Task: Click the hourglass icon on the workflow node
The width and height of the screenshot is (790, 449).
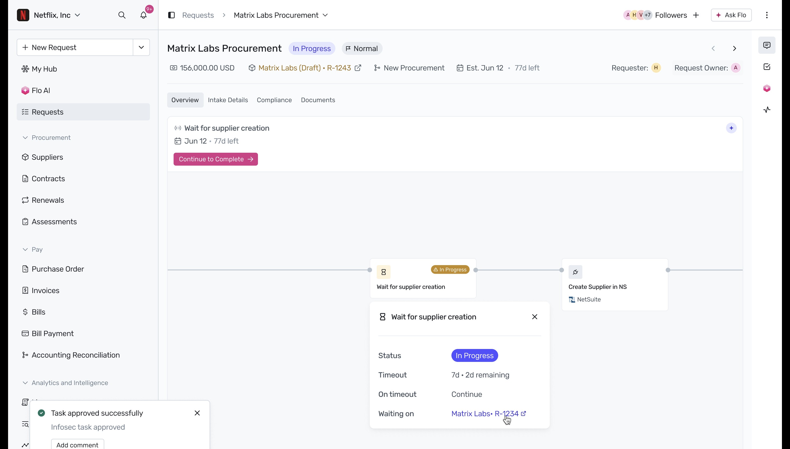Action: coord(384,272)
